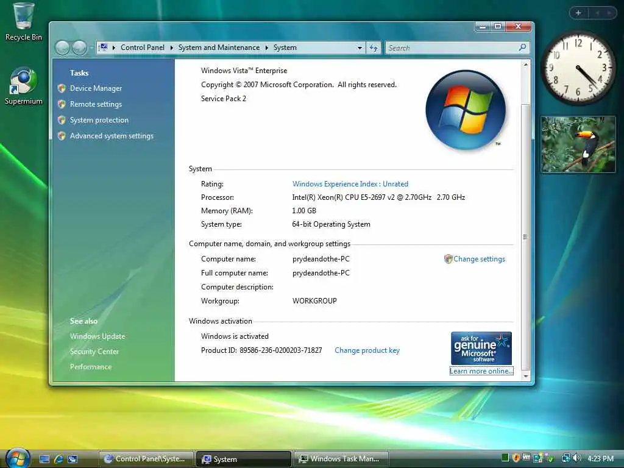Go back with the Back arrow button
This screenshot has height=468, width=624.
click(x=63, y=48)
